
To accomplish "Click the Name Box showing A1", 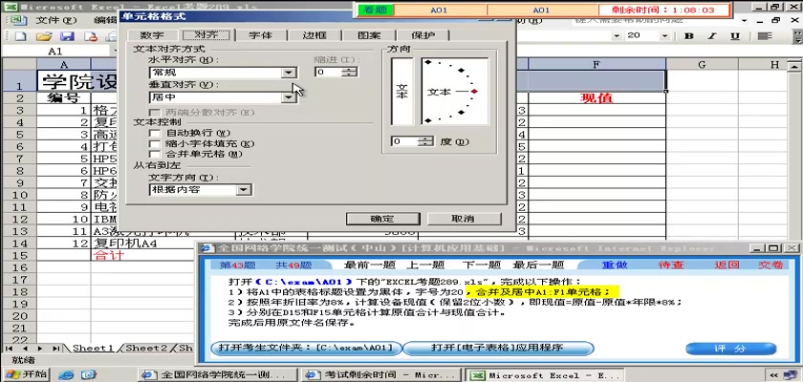I will coord(55,52).
